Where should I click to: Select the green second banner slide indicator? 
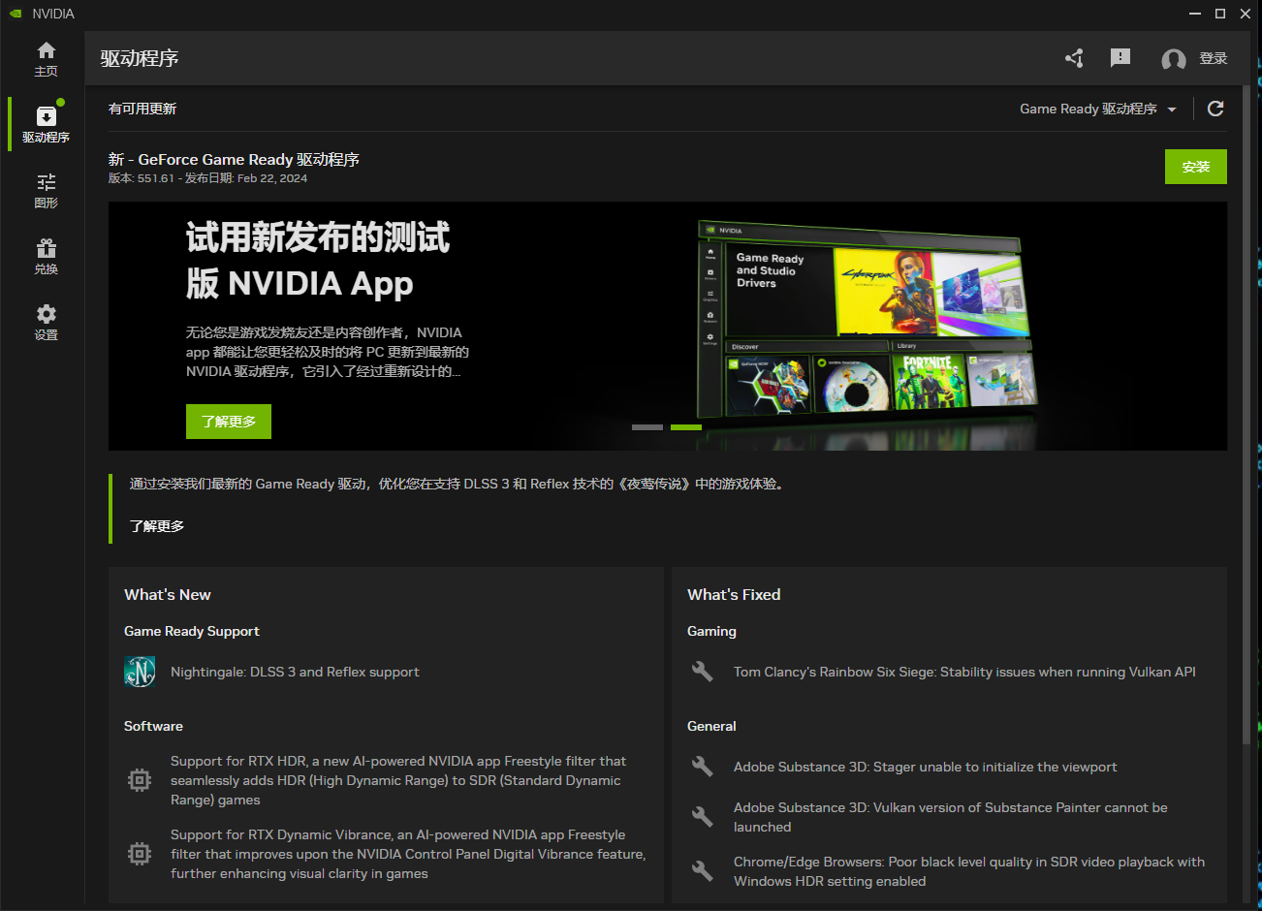click(686, 427)
